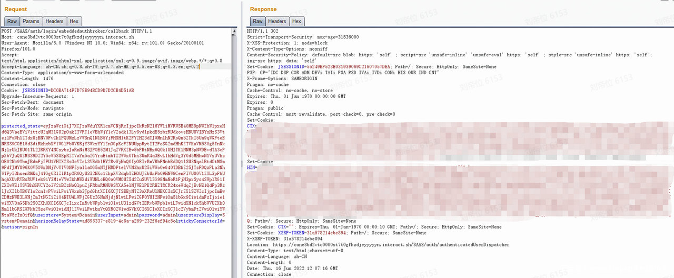Switch to the Response Headers tab
This screenshot has height=278, width=674.
point(277,21)
